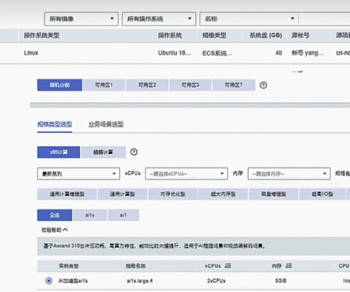The height and width of the screenshot is (292, 350).
Task: Click the 操作系统 column header
Action: [x=170, y=35]
